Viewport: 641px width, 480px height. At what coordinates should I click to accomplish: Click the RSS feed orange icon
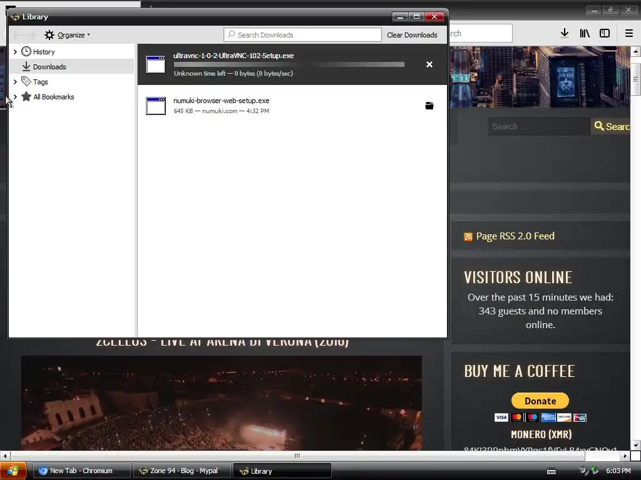[x=468, y=237]
